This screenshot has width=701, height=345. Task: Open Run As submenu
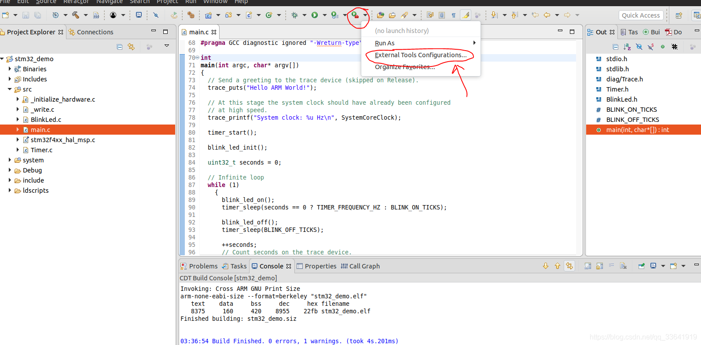[421, 43]
